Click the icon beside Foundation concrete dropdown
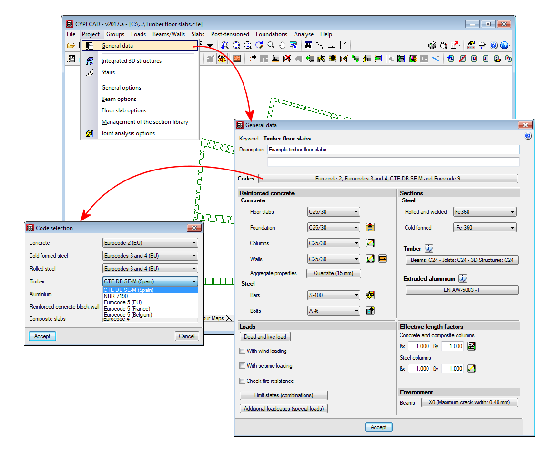 [370, 228]
